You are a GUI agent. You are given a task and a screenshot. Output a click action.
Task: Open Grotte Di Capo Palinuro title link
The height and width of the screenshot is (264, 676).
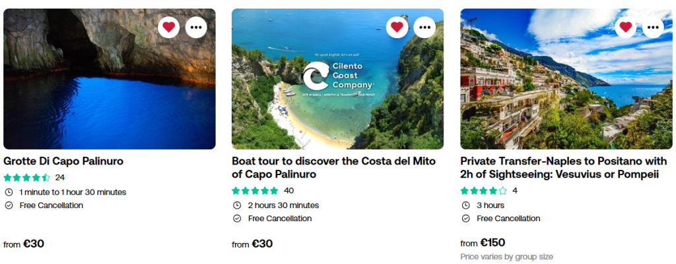click(x=63, y=161)
